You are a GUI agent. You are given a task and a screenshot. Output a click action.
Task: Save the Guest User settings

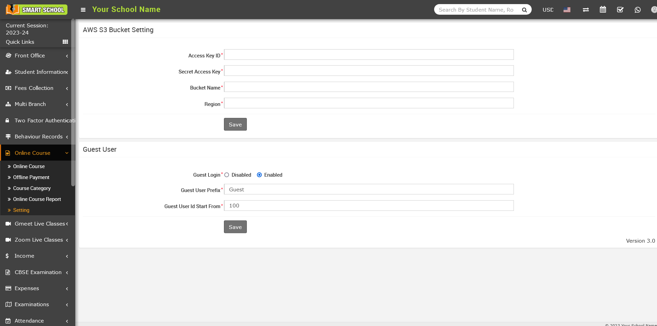point(235,227)
